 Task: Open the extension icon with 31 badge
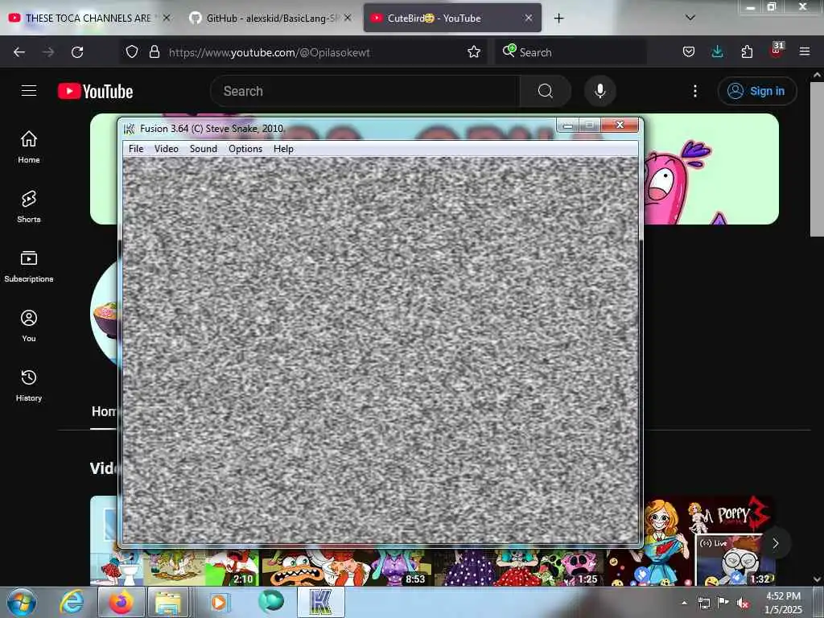(777, 51)
